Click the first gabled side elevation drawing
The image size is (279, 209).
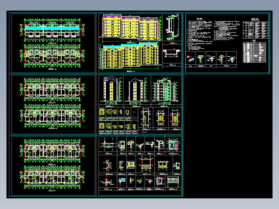[111, 90]
